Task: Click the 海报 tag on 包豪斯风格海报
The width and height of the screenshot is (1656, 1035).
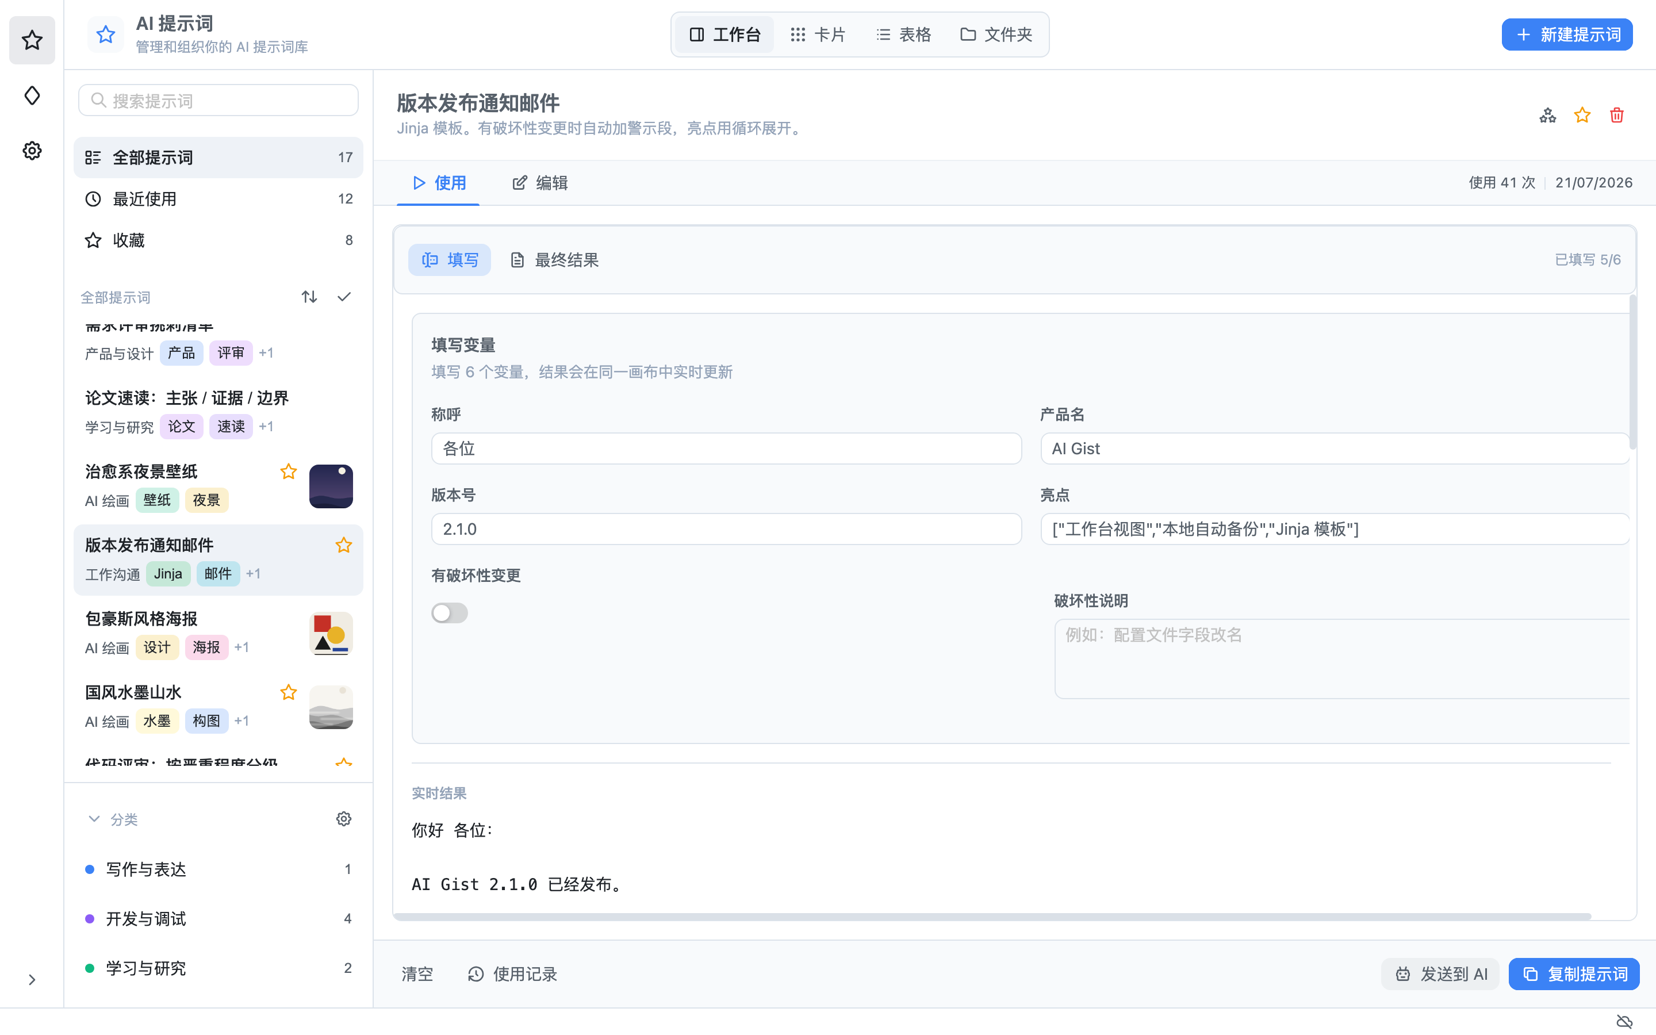Action: coord(206,647)
